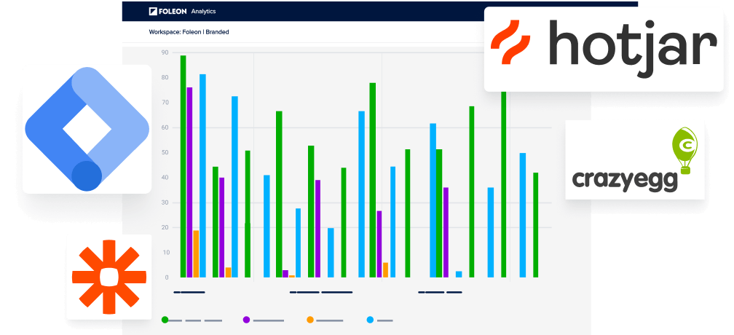Select the Workspace: Foleon | Branded label
The image size is (734, 335).
tap(189, 32)
